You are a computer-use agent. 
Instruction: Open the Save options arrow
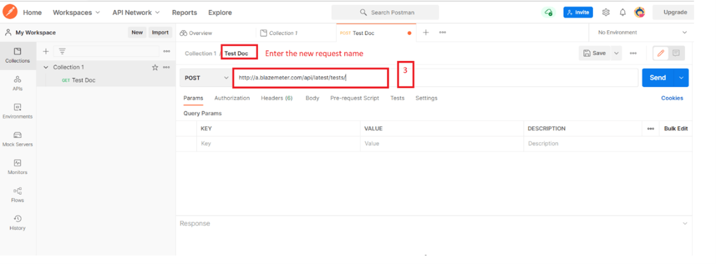point(616,53)
